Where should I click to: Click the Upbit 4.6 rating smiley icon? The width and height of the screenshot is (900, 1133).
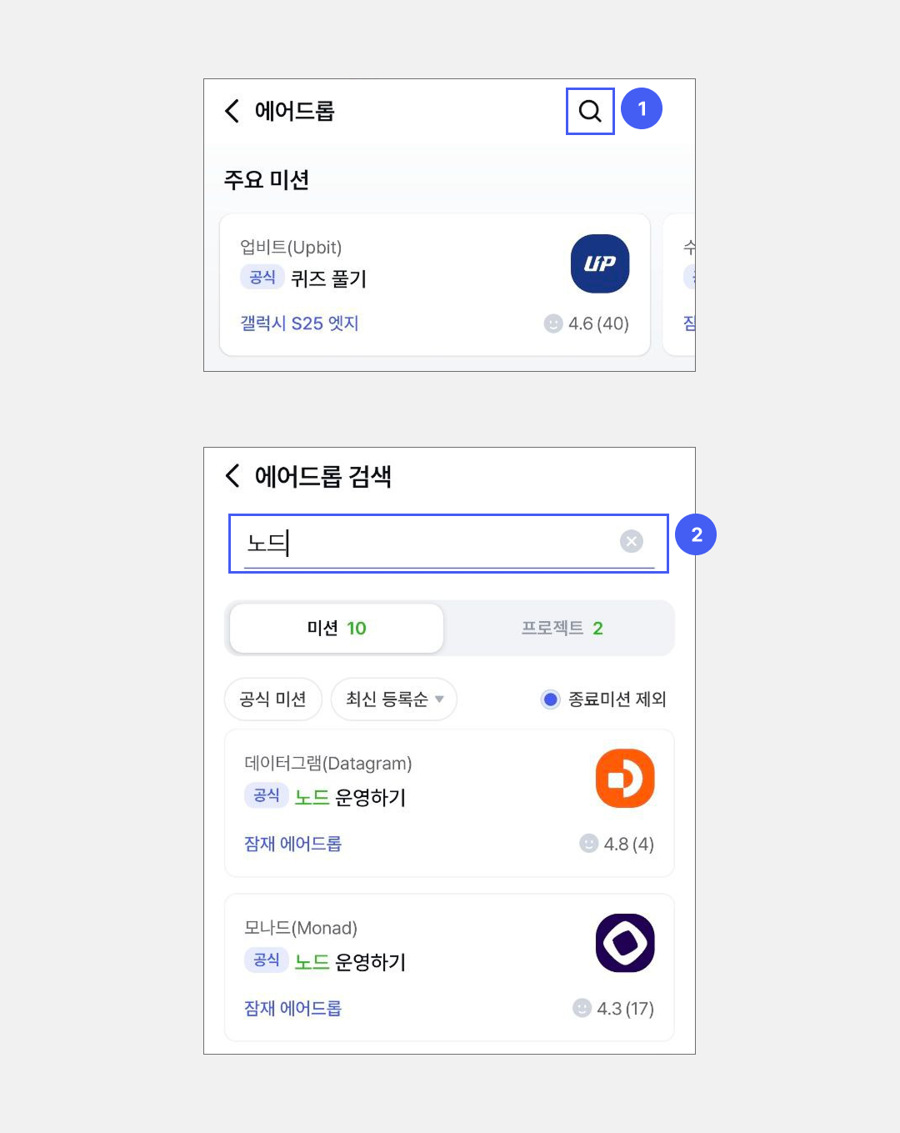click(553, 323)
